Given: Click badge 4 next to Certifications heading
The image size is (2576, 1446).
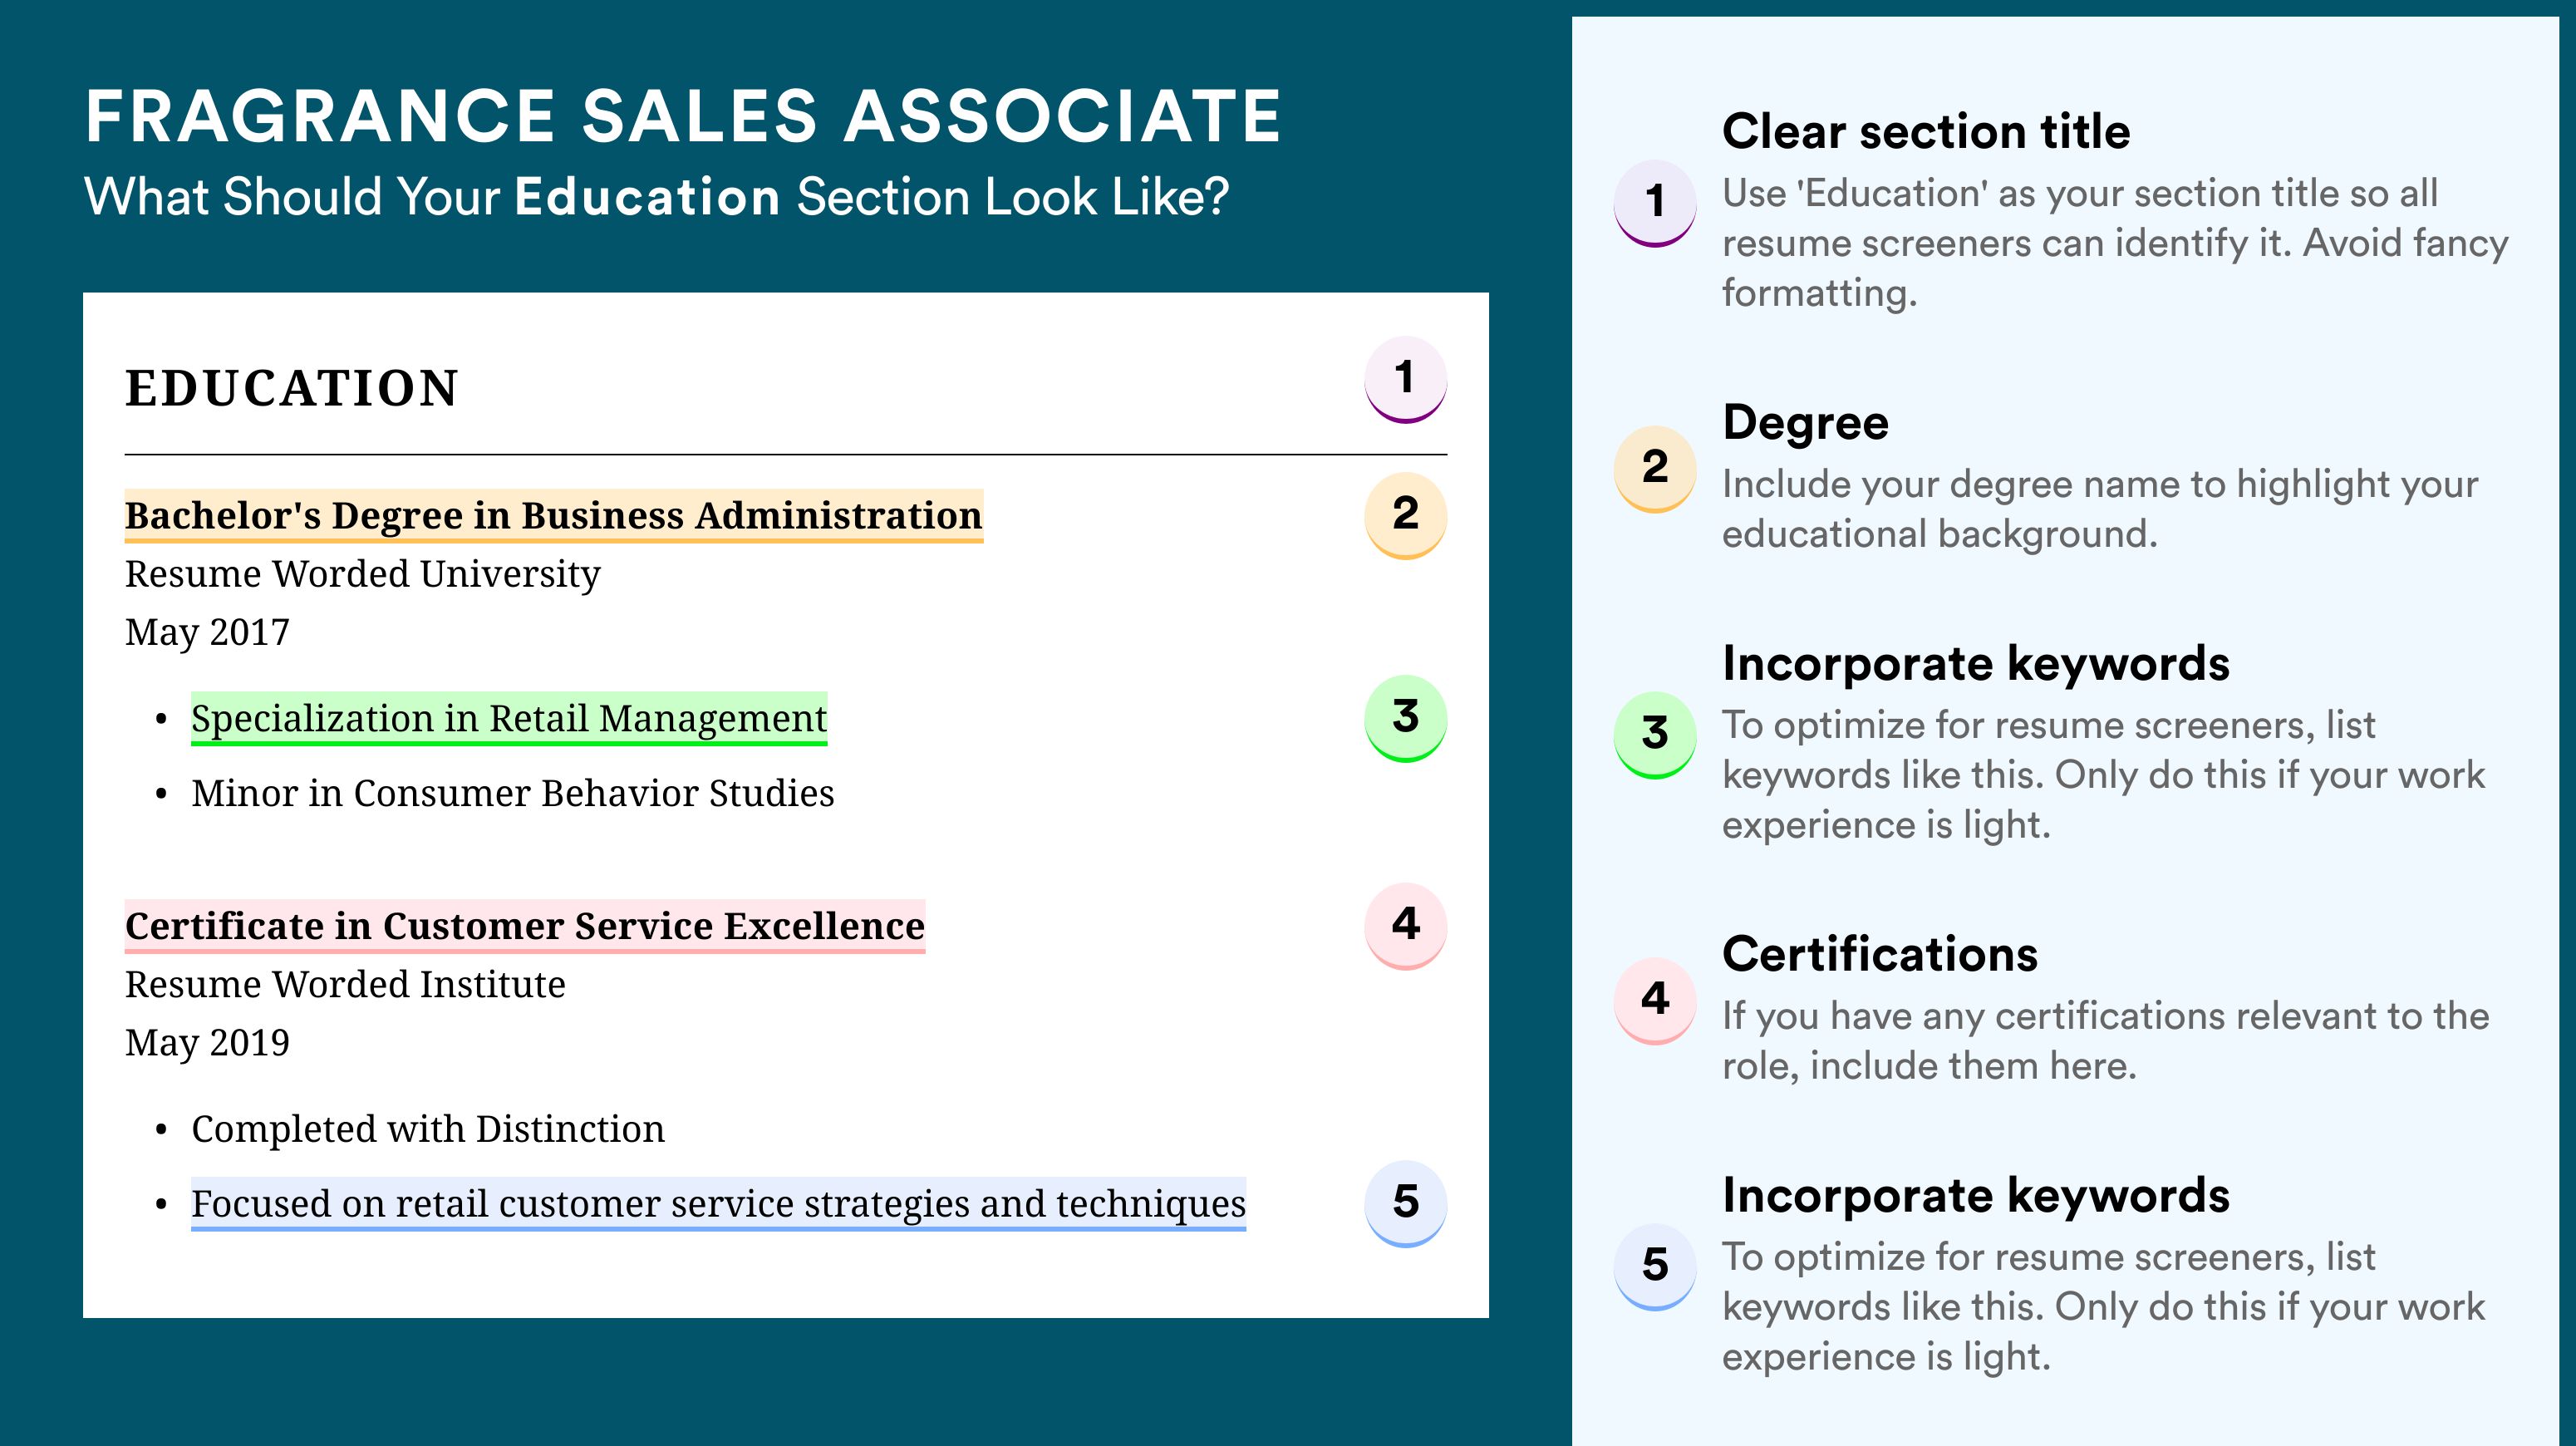Looking at the screenshot, I should point(1655,1001).
